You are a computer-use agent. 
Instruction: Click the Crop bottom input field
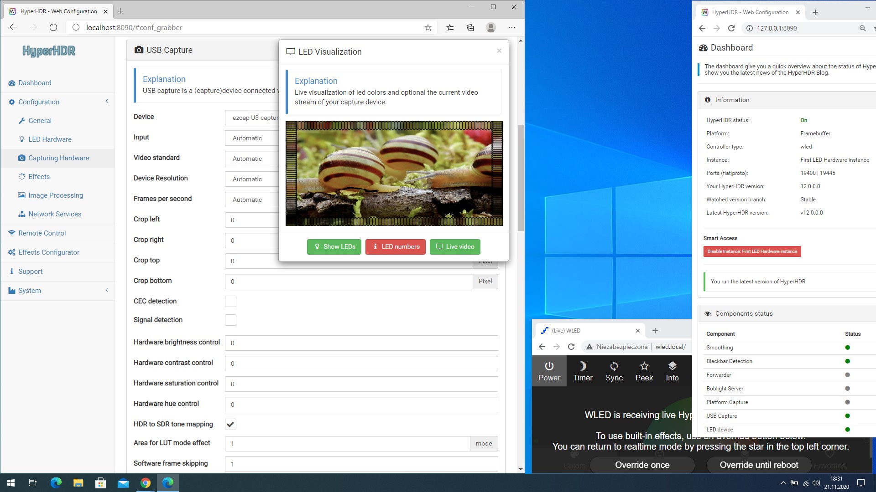[349, 282]
